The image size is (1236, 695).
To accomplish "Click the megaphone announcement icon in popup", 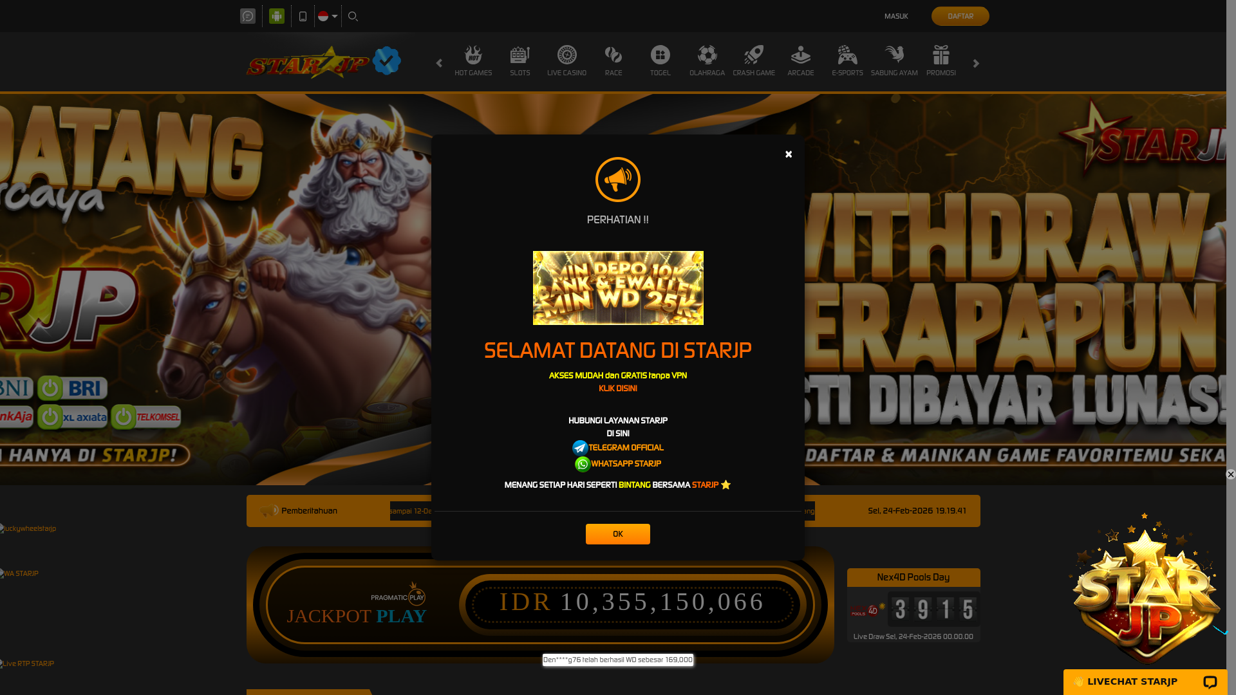I will click(x=618, y=180).
